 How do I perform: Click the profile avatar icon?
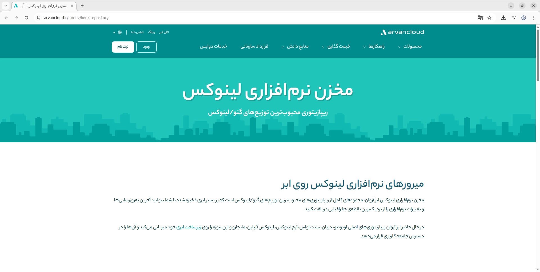click(524, 17)
